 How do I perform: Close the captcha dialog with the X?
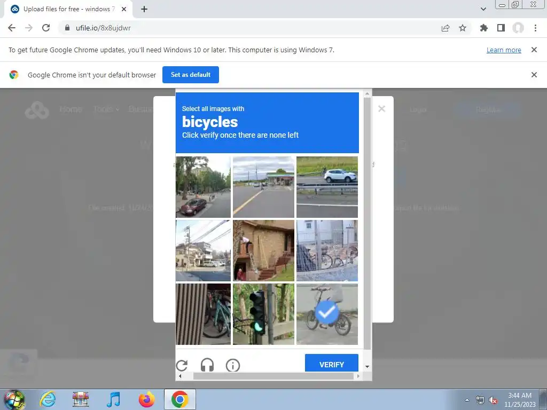(381, 109)
